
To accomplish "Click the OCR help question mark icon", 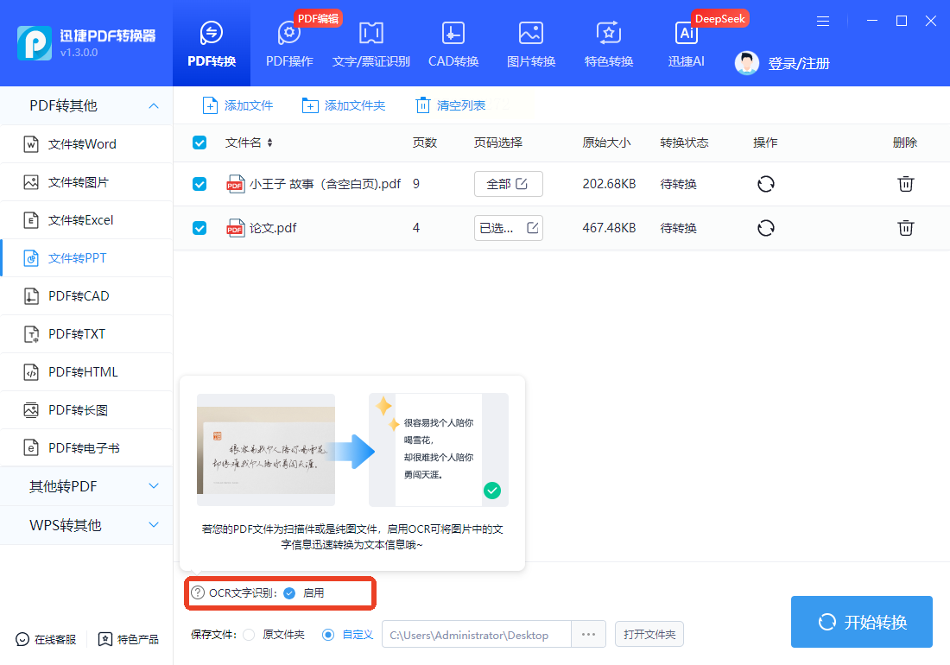I will 198,593.
